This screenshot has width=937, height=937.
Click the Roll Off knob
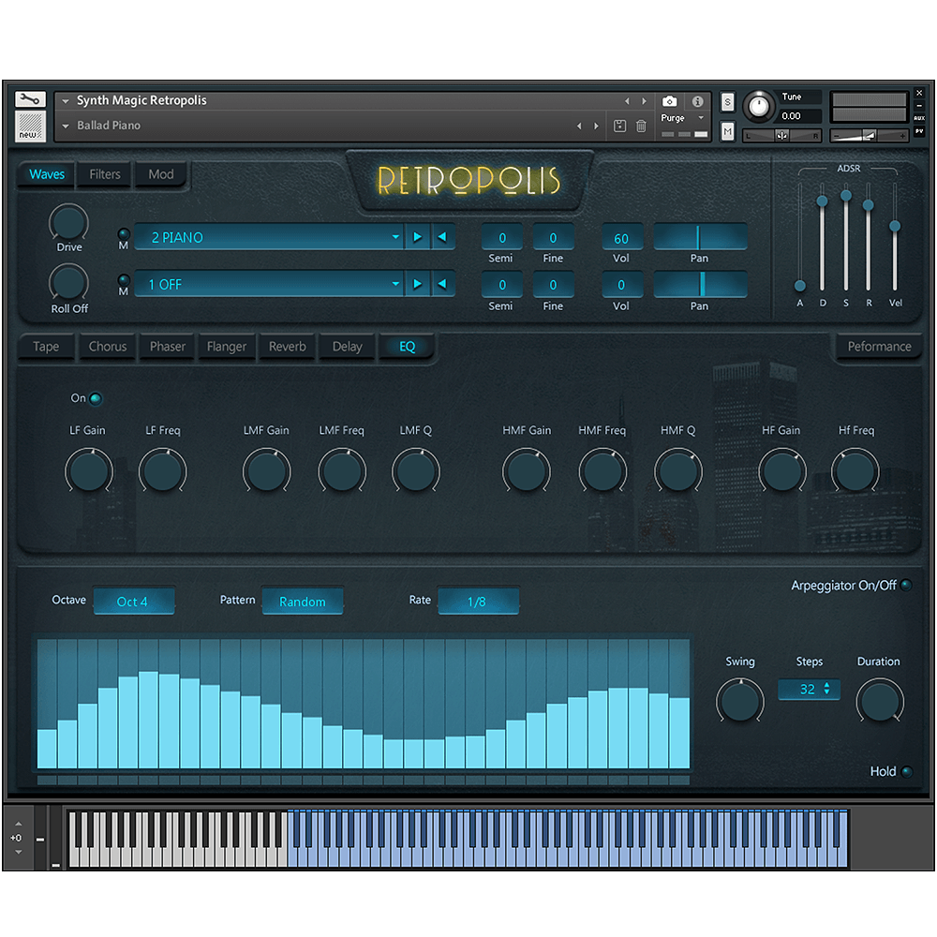click(68, 283)
